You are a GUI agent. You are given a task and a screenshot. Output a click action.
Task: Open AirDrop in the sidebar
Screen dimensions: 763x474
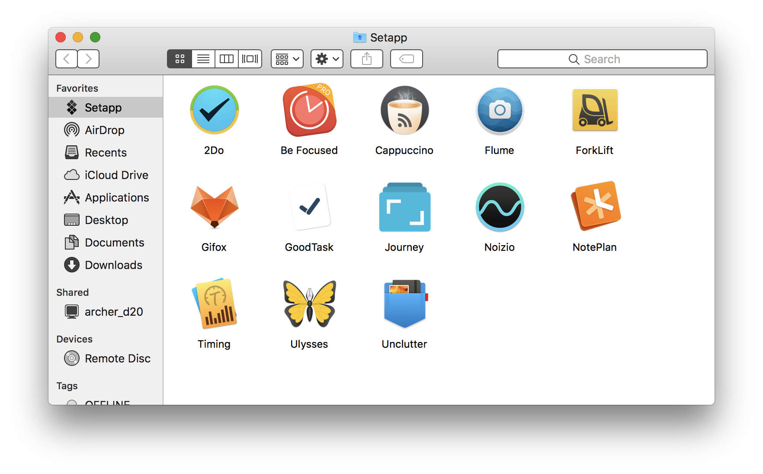tap(106, 130)
